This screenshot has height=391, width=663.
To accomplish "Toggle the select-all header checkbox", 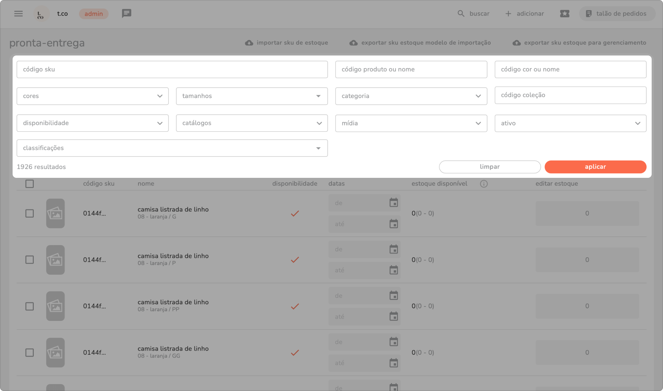I will (x=30, y=184).
